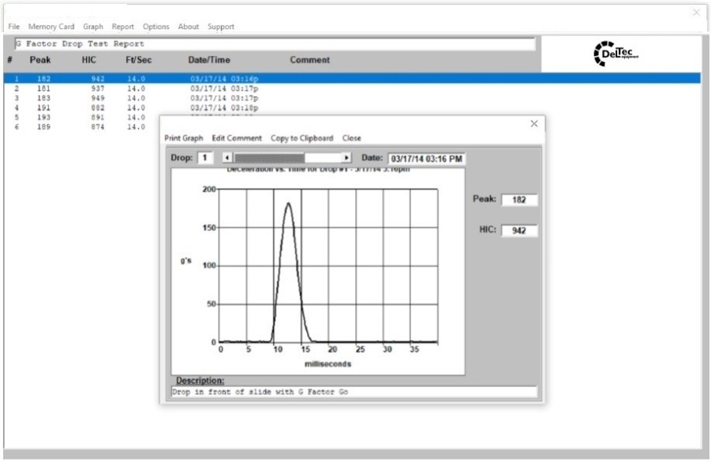Open the Graph menu
This screenshot has width=711, height=462.
click(93, 27)
